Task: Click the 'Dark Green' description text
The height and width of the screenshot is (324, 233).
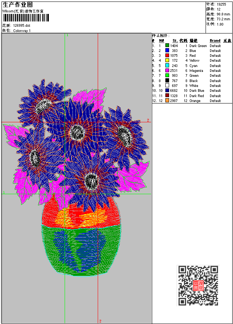Action: [198, 46]
